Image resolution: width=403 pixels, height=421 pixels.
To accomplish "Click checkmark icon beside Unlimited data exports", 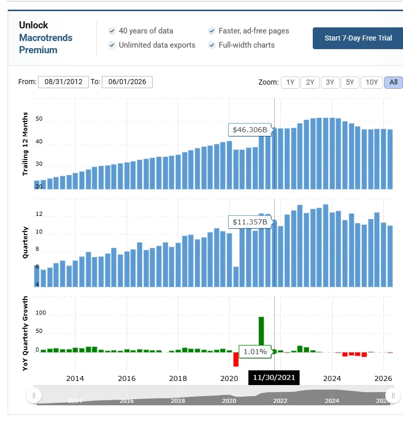I will [112, 45].
